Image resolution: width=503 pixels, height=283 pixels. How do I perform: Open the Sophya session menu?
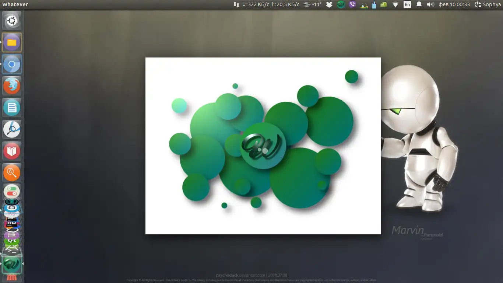[488, 4]
